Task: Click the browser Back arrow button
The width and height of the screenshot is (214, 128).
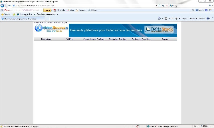Action: 2,6
